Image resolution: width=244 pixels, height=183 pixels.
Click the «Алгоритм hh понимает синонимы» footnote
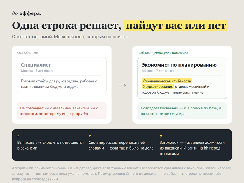coord(122,174)
